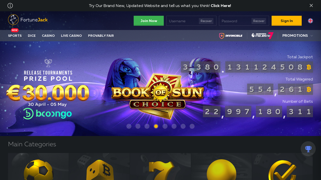This screenshot has height=180, width=321.
Task: Select the golden seven Casino category tile
Action: [x=160, y=166]
